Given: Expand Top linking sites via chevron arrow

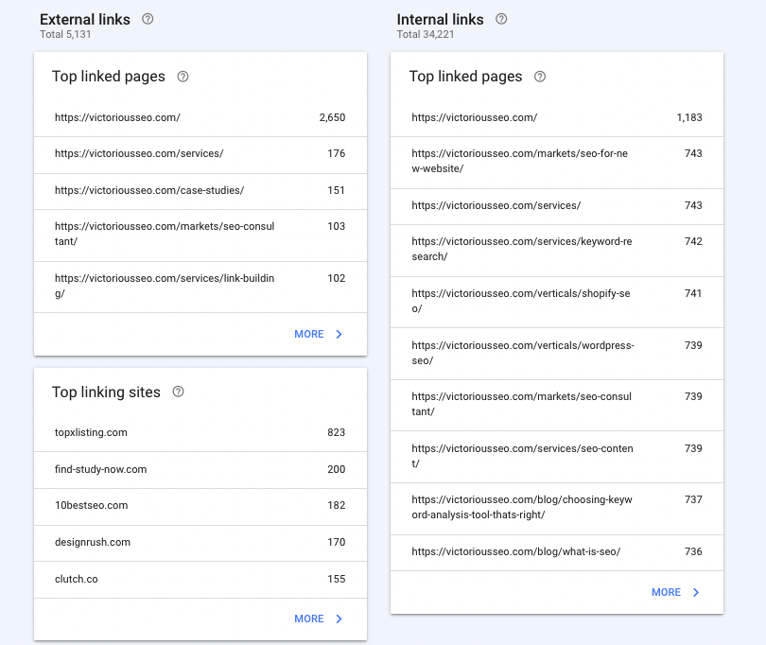Looking at the screenshot, I should click(x=339, y=619).
